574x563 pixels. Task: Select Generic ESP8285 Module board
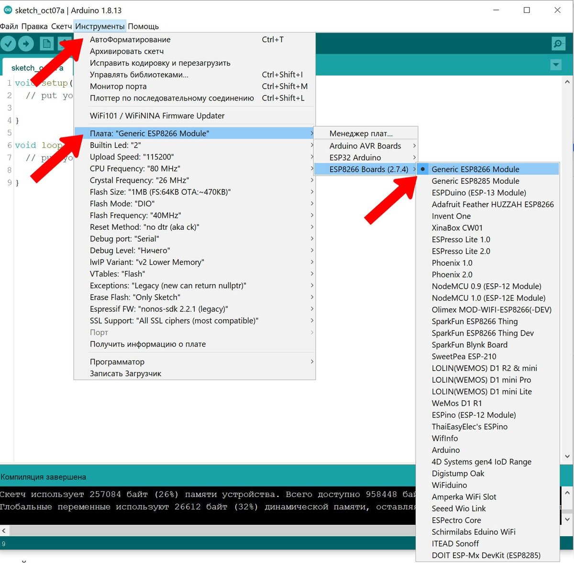point(487,181)
